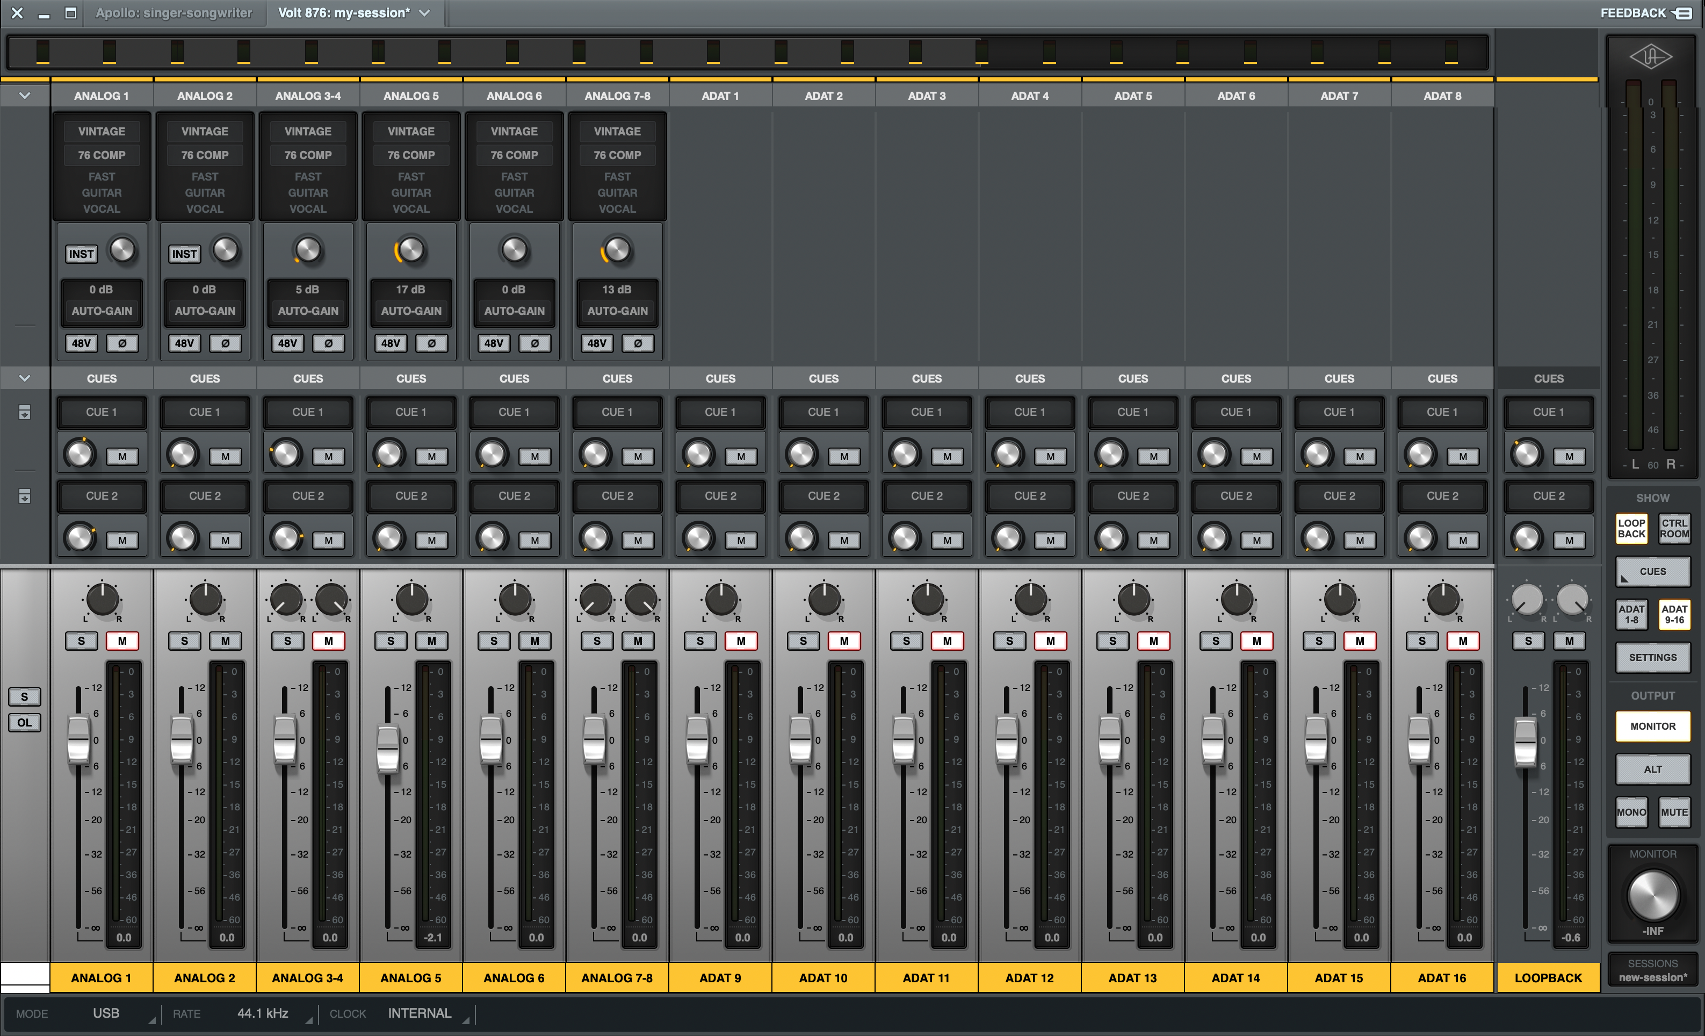Screen dimensions: 1705x1036
Task: Open CUE 2 assignment on ADAT 12
Action: click(x=1029, y=495)
